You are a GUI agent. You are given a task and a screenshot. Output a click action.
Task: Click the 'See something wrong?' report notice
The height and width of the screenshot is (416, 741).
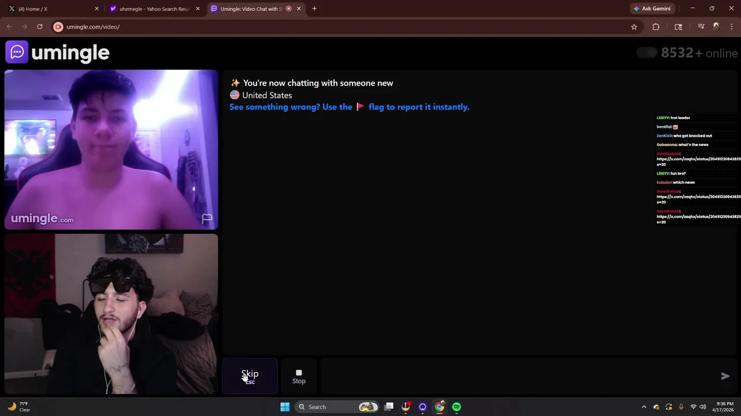[x=349, y=107]
